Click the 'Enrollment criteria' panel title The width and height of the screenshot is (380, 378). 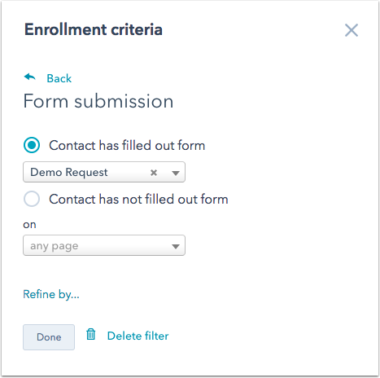coord(94,29)
